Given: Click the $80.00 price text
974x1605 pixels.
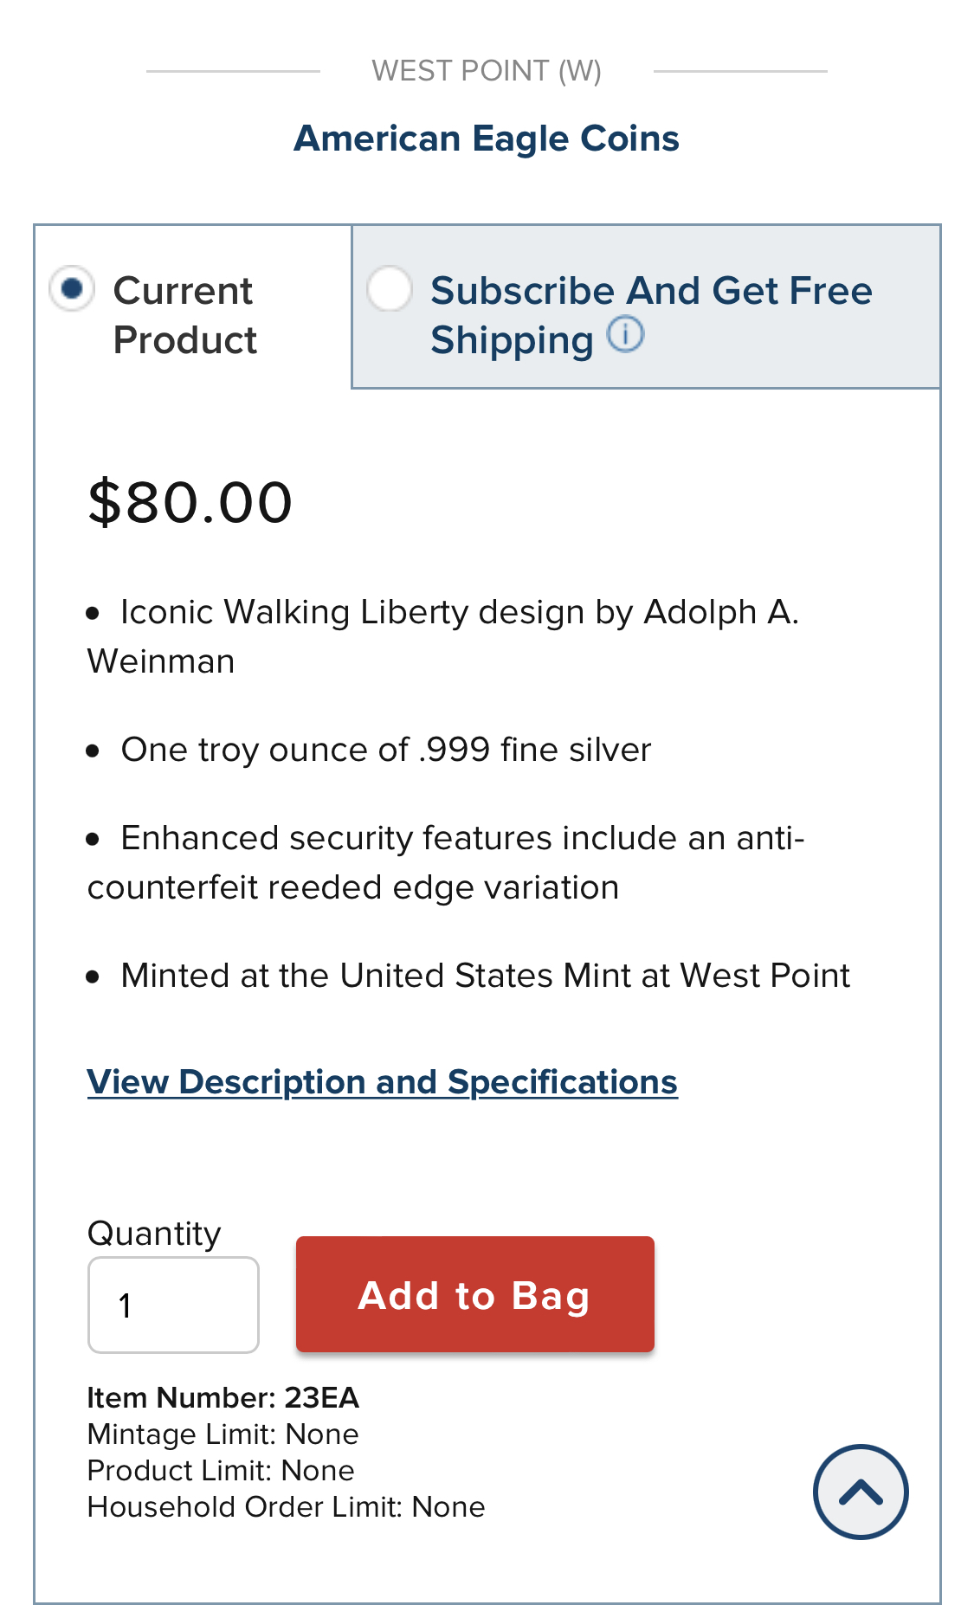Looking at the screenshot, I should (190, 502).
